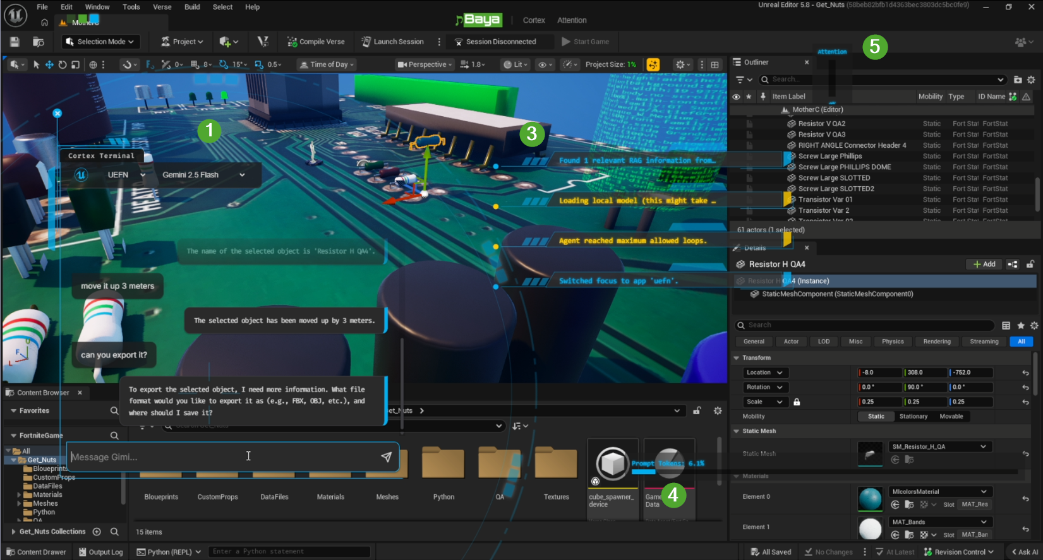The width and height of the screenshot is (1043, 560).
Task: Set Mobility to Static
Action: (x=876, y=417)
